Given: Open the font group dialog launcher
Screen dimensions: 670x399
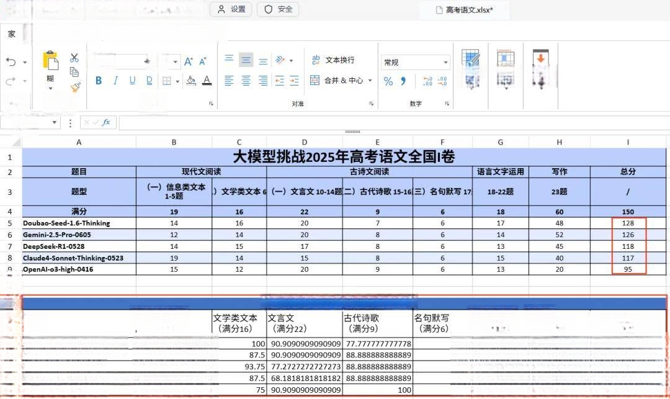Looking at the screenshot, I should (x=211, y=104).
